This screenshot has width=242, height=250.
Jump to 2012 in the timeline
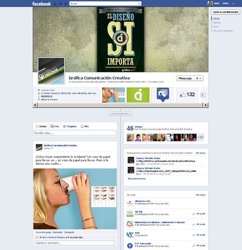coord(216,27)
